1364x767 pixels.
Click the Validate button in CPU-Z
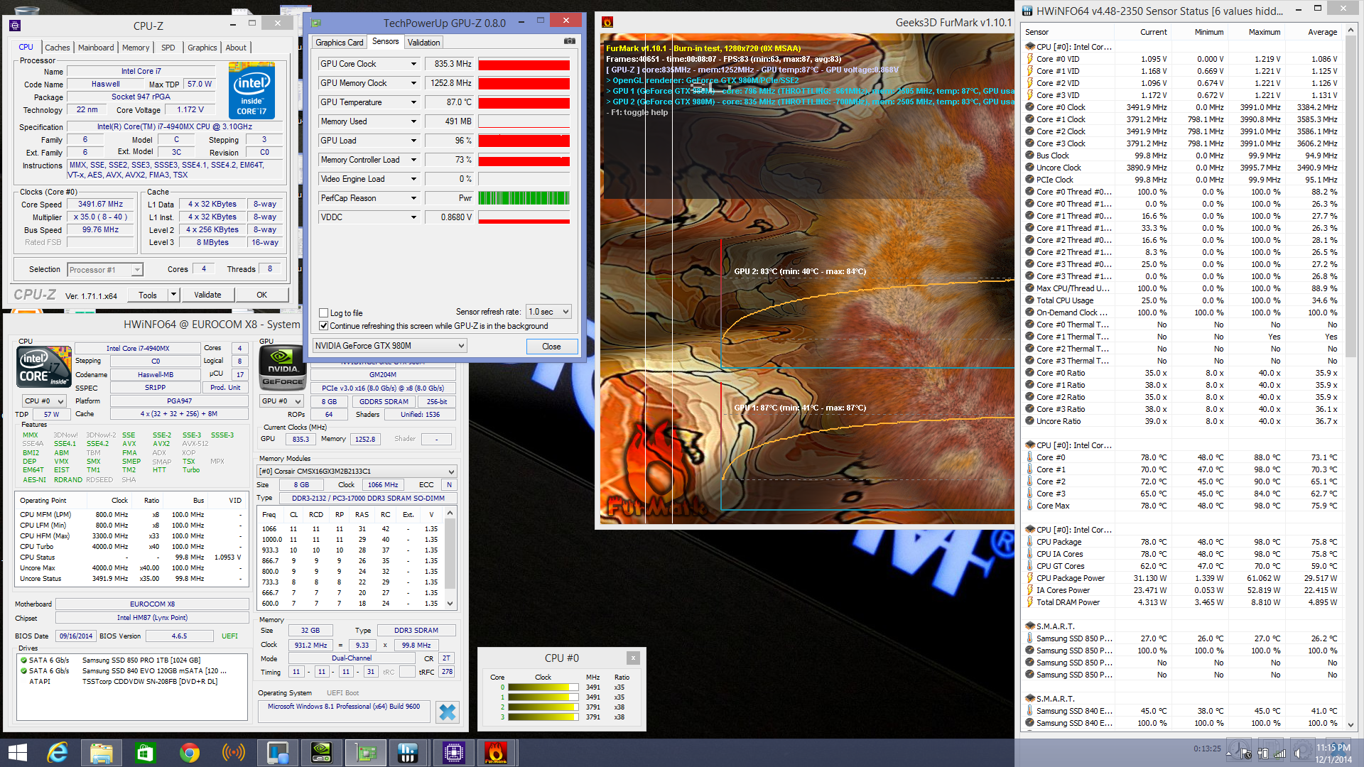coord(207,295)
